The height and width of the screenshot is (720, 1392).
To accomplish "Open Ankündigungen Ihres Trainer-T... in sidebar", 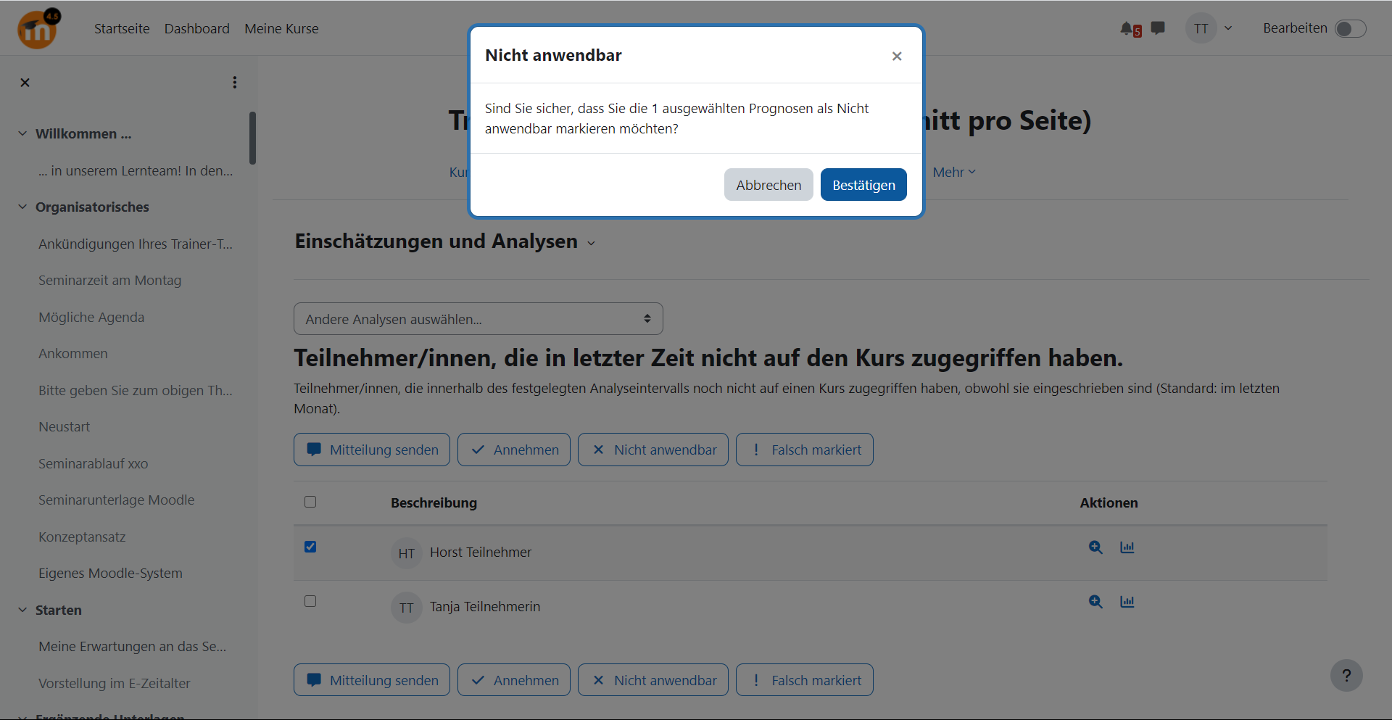I will tap(136, 244).
